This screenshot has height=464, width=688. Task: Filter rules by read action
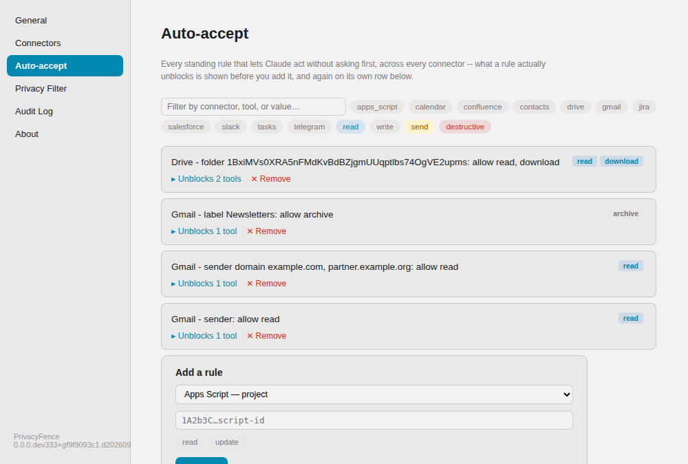tap(351, 127)
